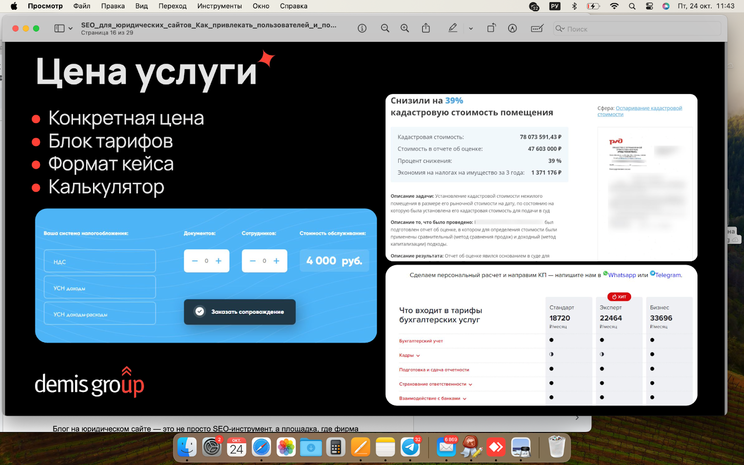
Task: Select the УСН доходы option
Action: [x=99, y=287]
